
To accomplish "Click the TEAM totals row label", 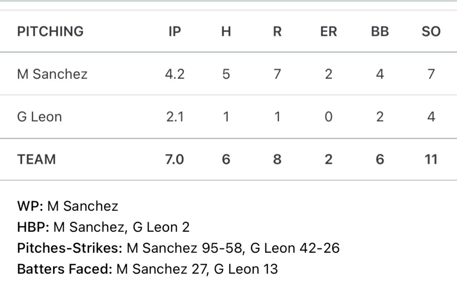I will point(37,160).
